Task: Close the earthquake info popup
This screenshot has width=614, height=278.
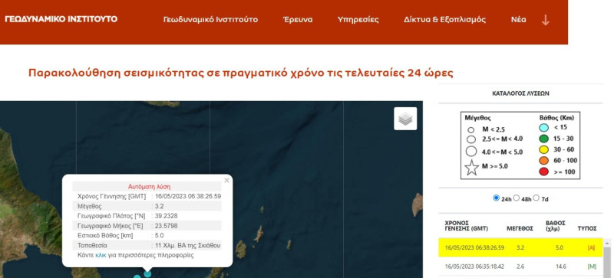Action: point(226,181)
